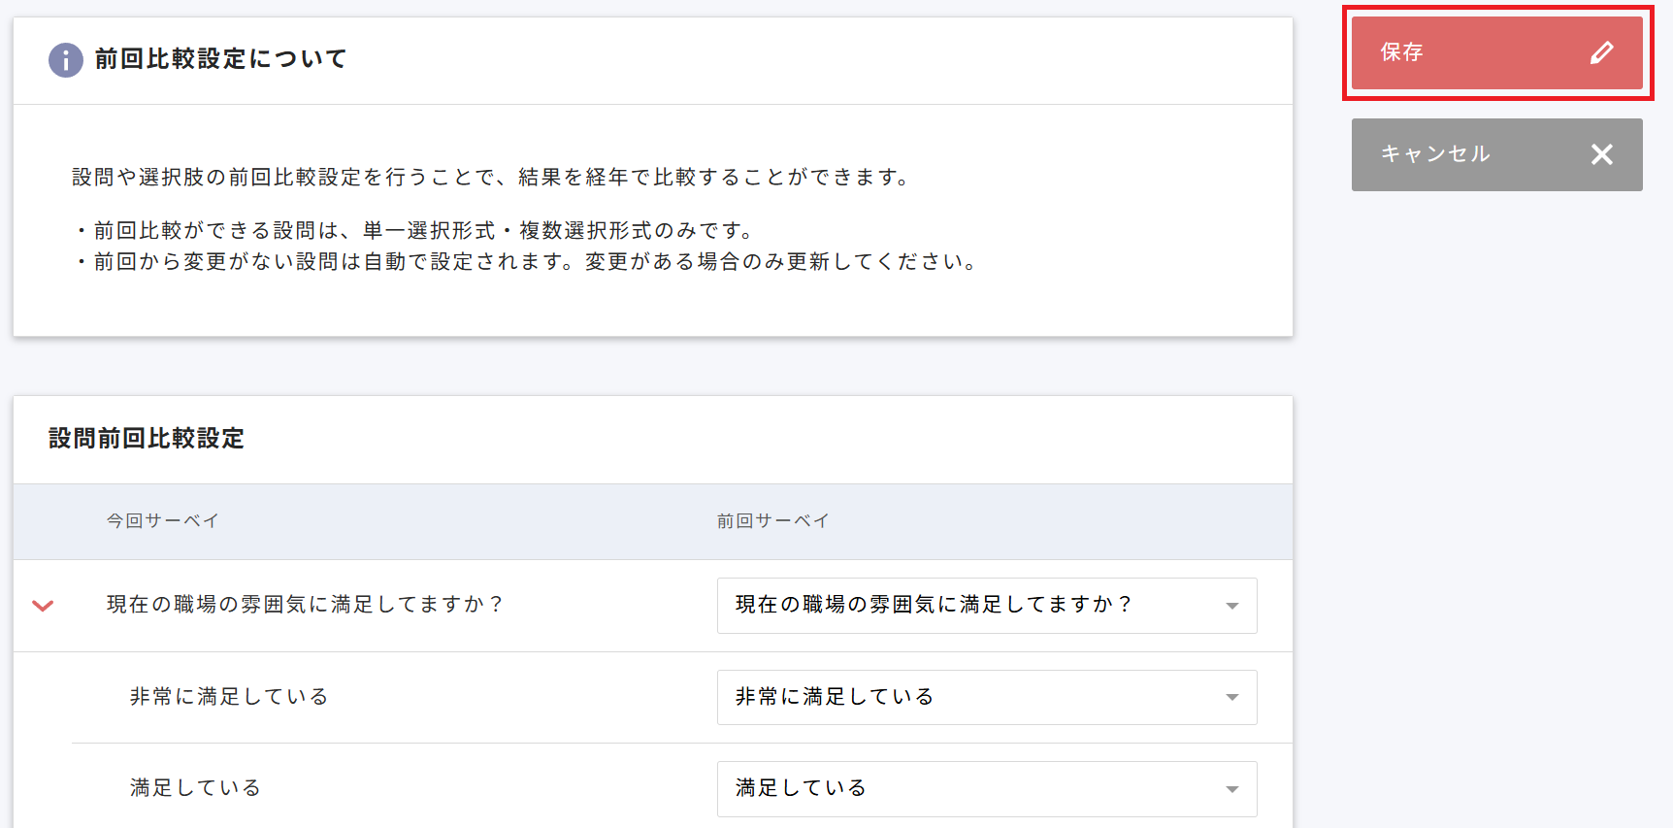
Task: Open the previous survey question dropdown
Action: pos(987,606)
